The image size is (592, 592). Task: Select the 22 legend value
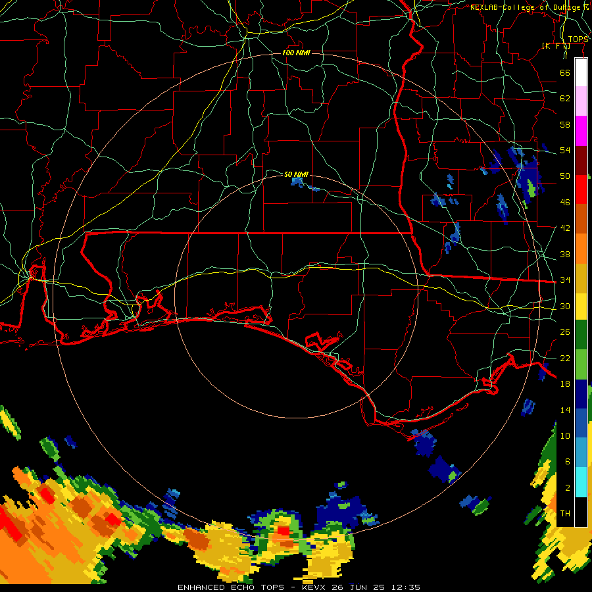pyautogui.click(x=565, y=358)
